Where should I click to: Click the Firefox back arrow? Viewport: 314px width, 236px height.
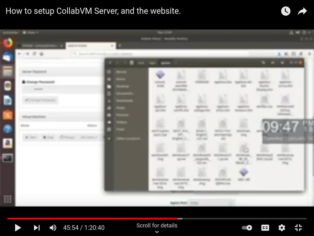coord(20,54)
